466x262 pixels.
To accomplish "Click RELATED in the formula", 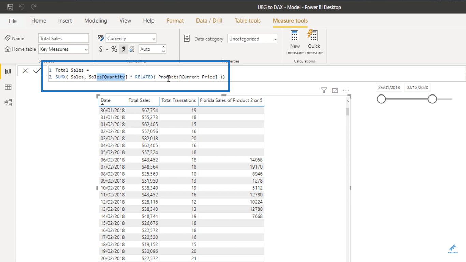I will pos(144,77).
